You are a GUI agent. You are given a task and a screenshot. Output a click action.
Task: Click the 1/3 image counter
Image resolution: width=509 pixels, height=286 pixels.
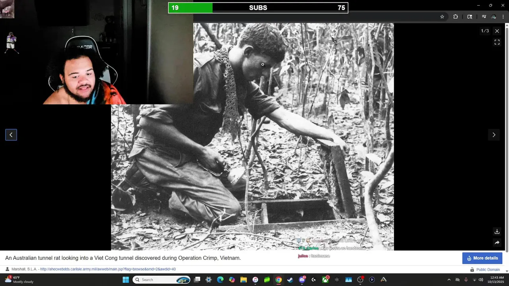coord(485,31)
